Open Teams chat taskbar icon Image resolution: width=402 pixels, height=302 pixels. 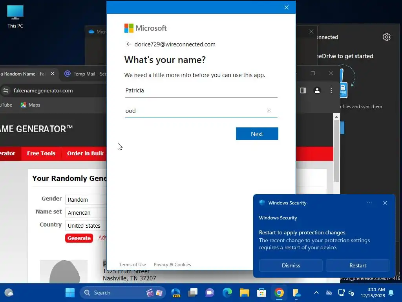tap(210, 293)
